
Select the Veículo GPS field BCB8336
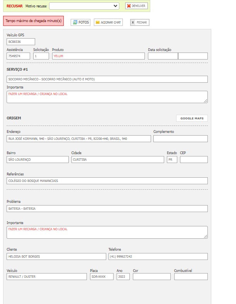pos(21,42)
